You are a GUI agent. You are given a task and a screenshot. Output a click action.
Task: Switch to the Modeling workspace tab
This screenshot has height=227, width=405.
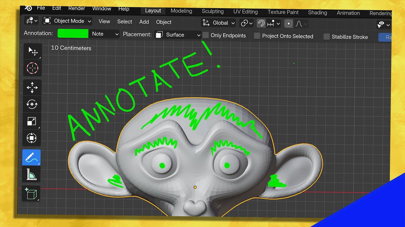181,11
